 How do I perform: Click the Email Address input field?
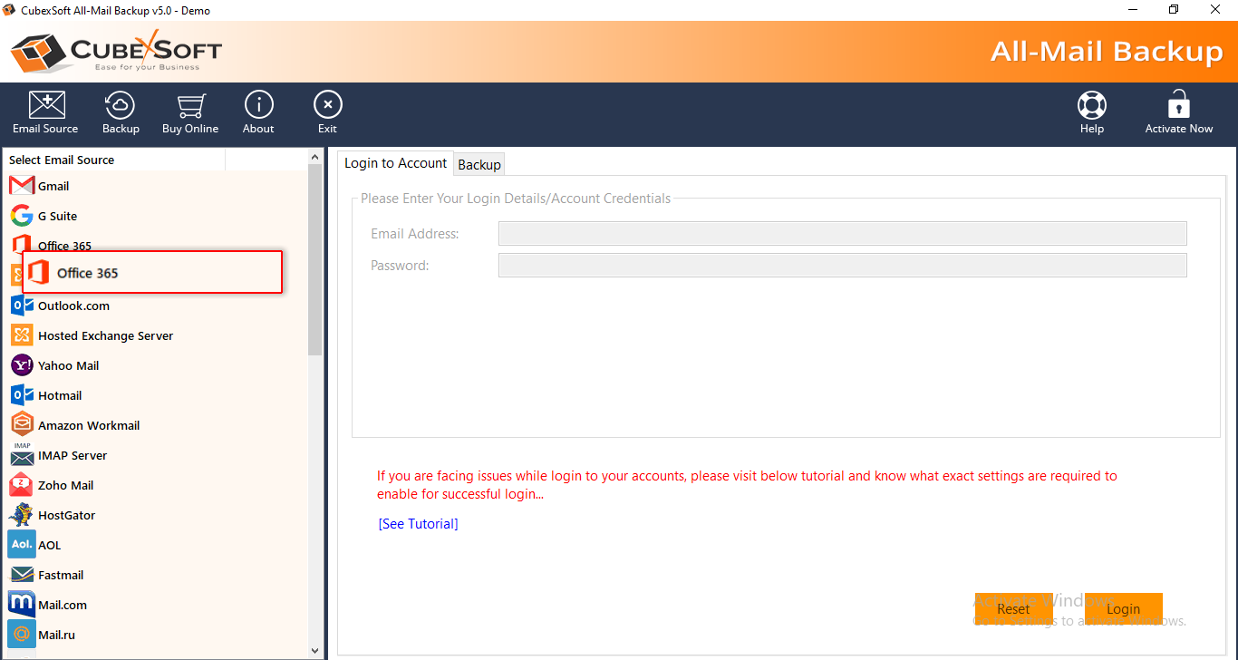842,234
